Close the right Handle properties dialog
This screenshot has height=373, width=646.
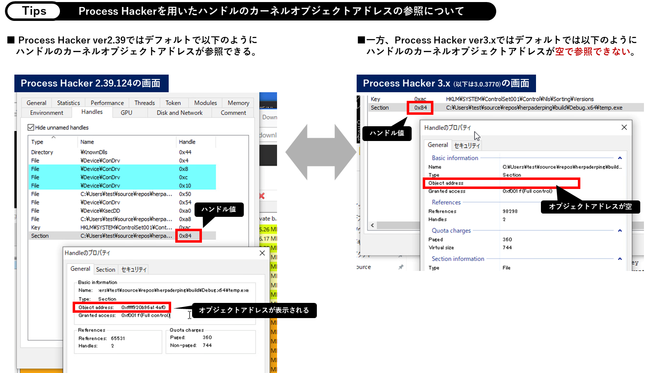[624, 127]
